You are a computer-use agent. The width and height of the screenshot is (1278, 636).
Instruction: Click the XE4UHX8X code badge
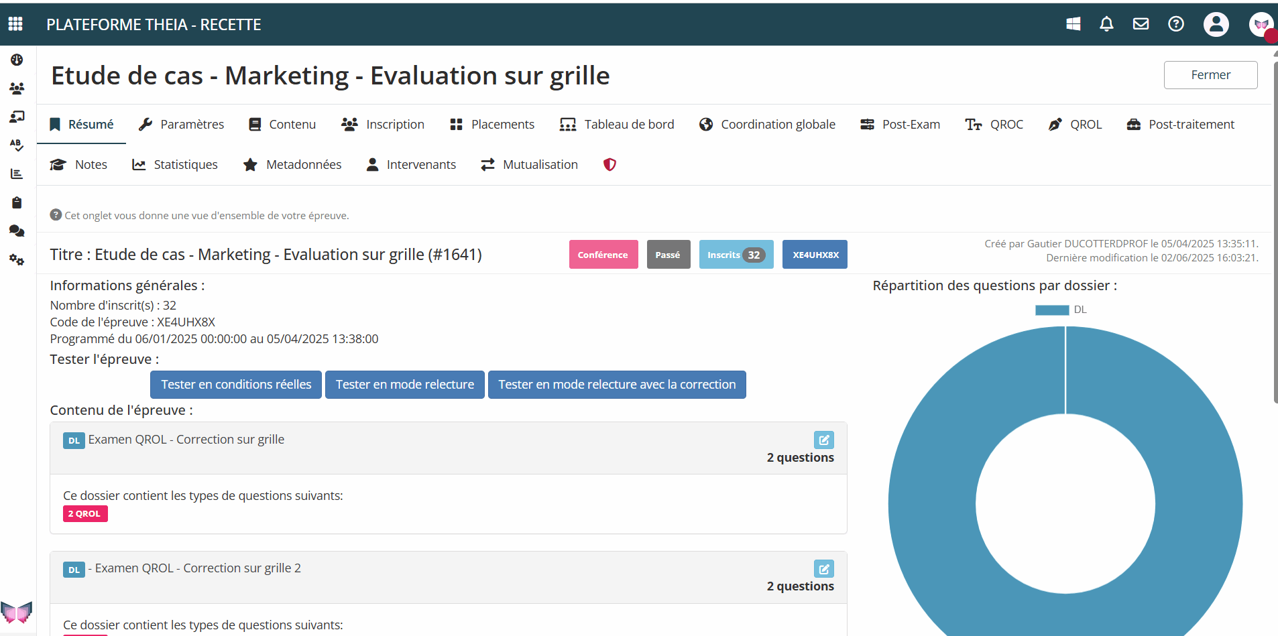815,255
